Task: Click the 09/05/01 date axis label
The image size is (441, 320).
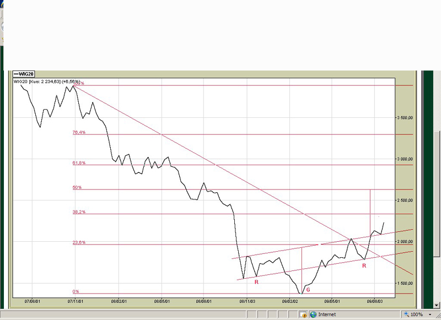Action: 332,301
